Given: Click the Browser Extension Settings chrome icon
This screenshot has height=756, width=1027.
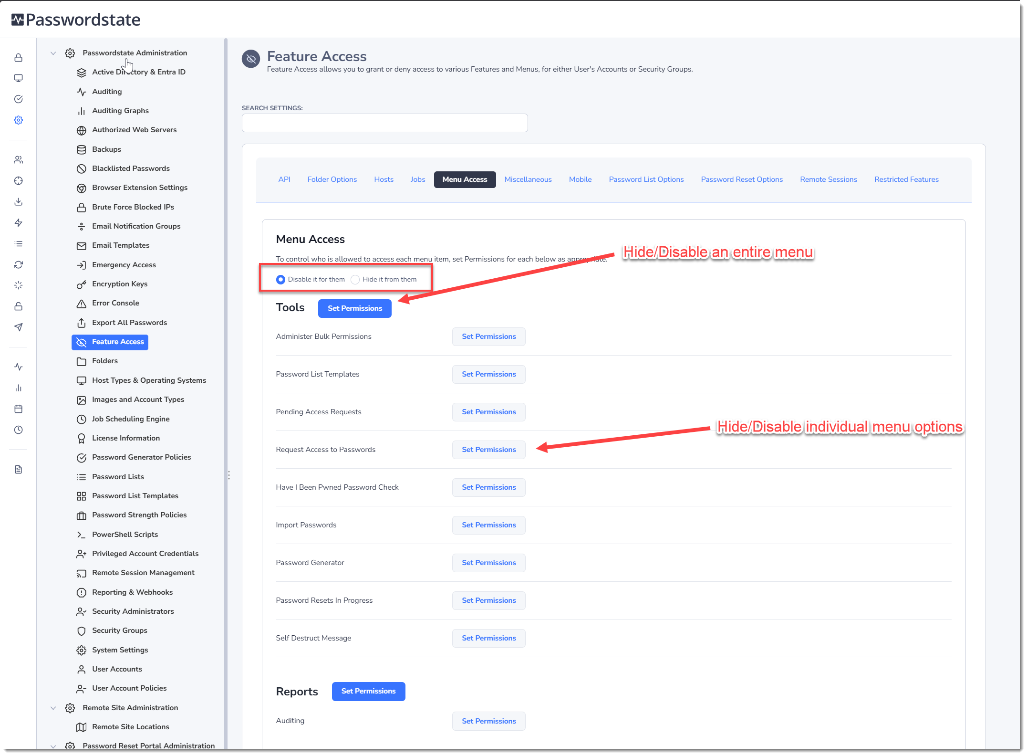Looking at the screenshot, I should click(x=82, y=188).
